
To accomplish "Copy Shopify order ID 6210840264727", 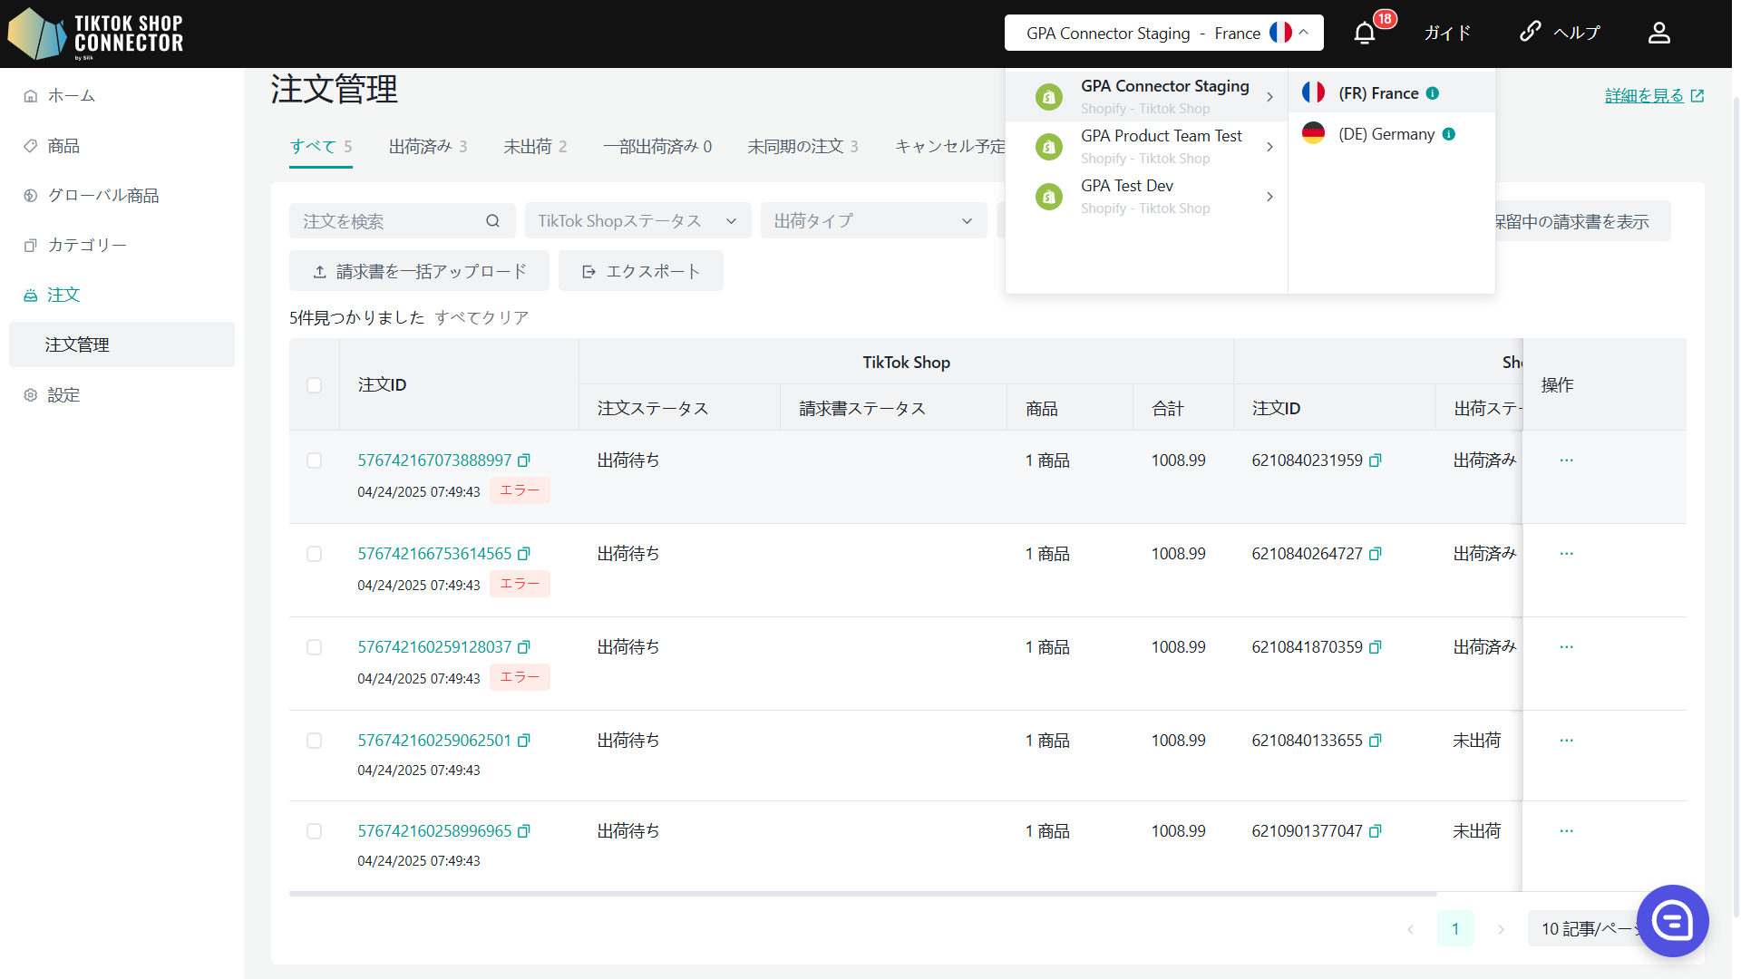I will pyautogui.click(x=1376, y=554).
